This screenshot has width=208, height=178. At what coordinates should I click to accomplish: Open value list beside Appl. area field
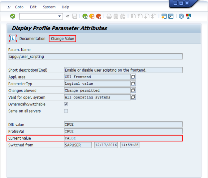coord(133,77)
